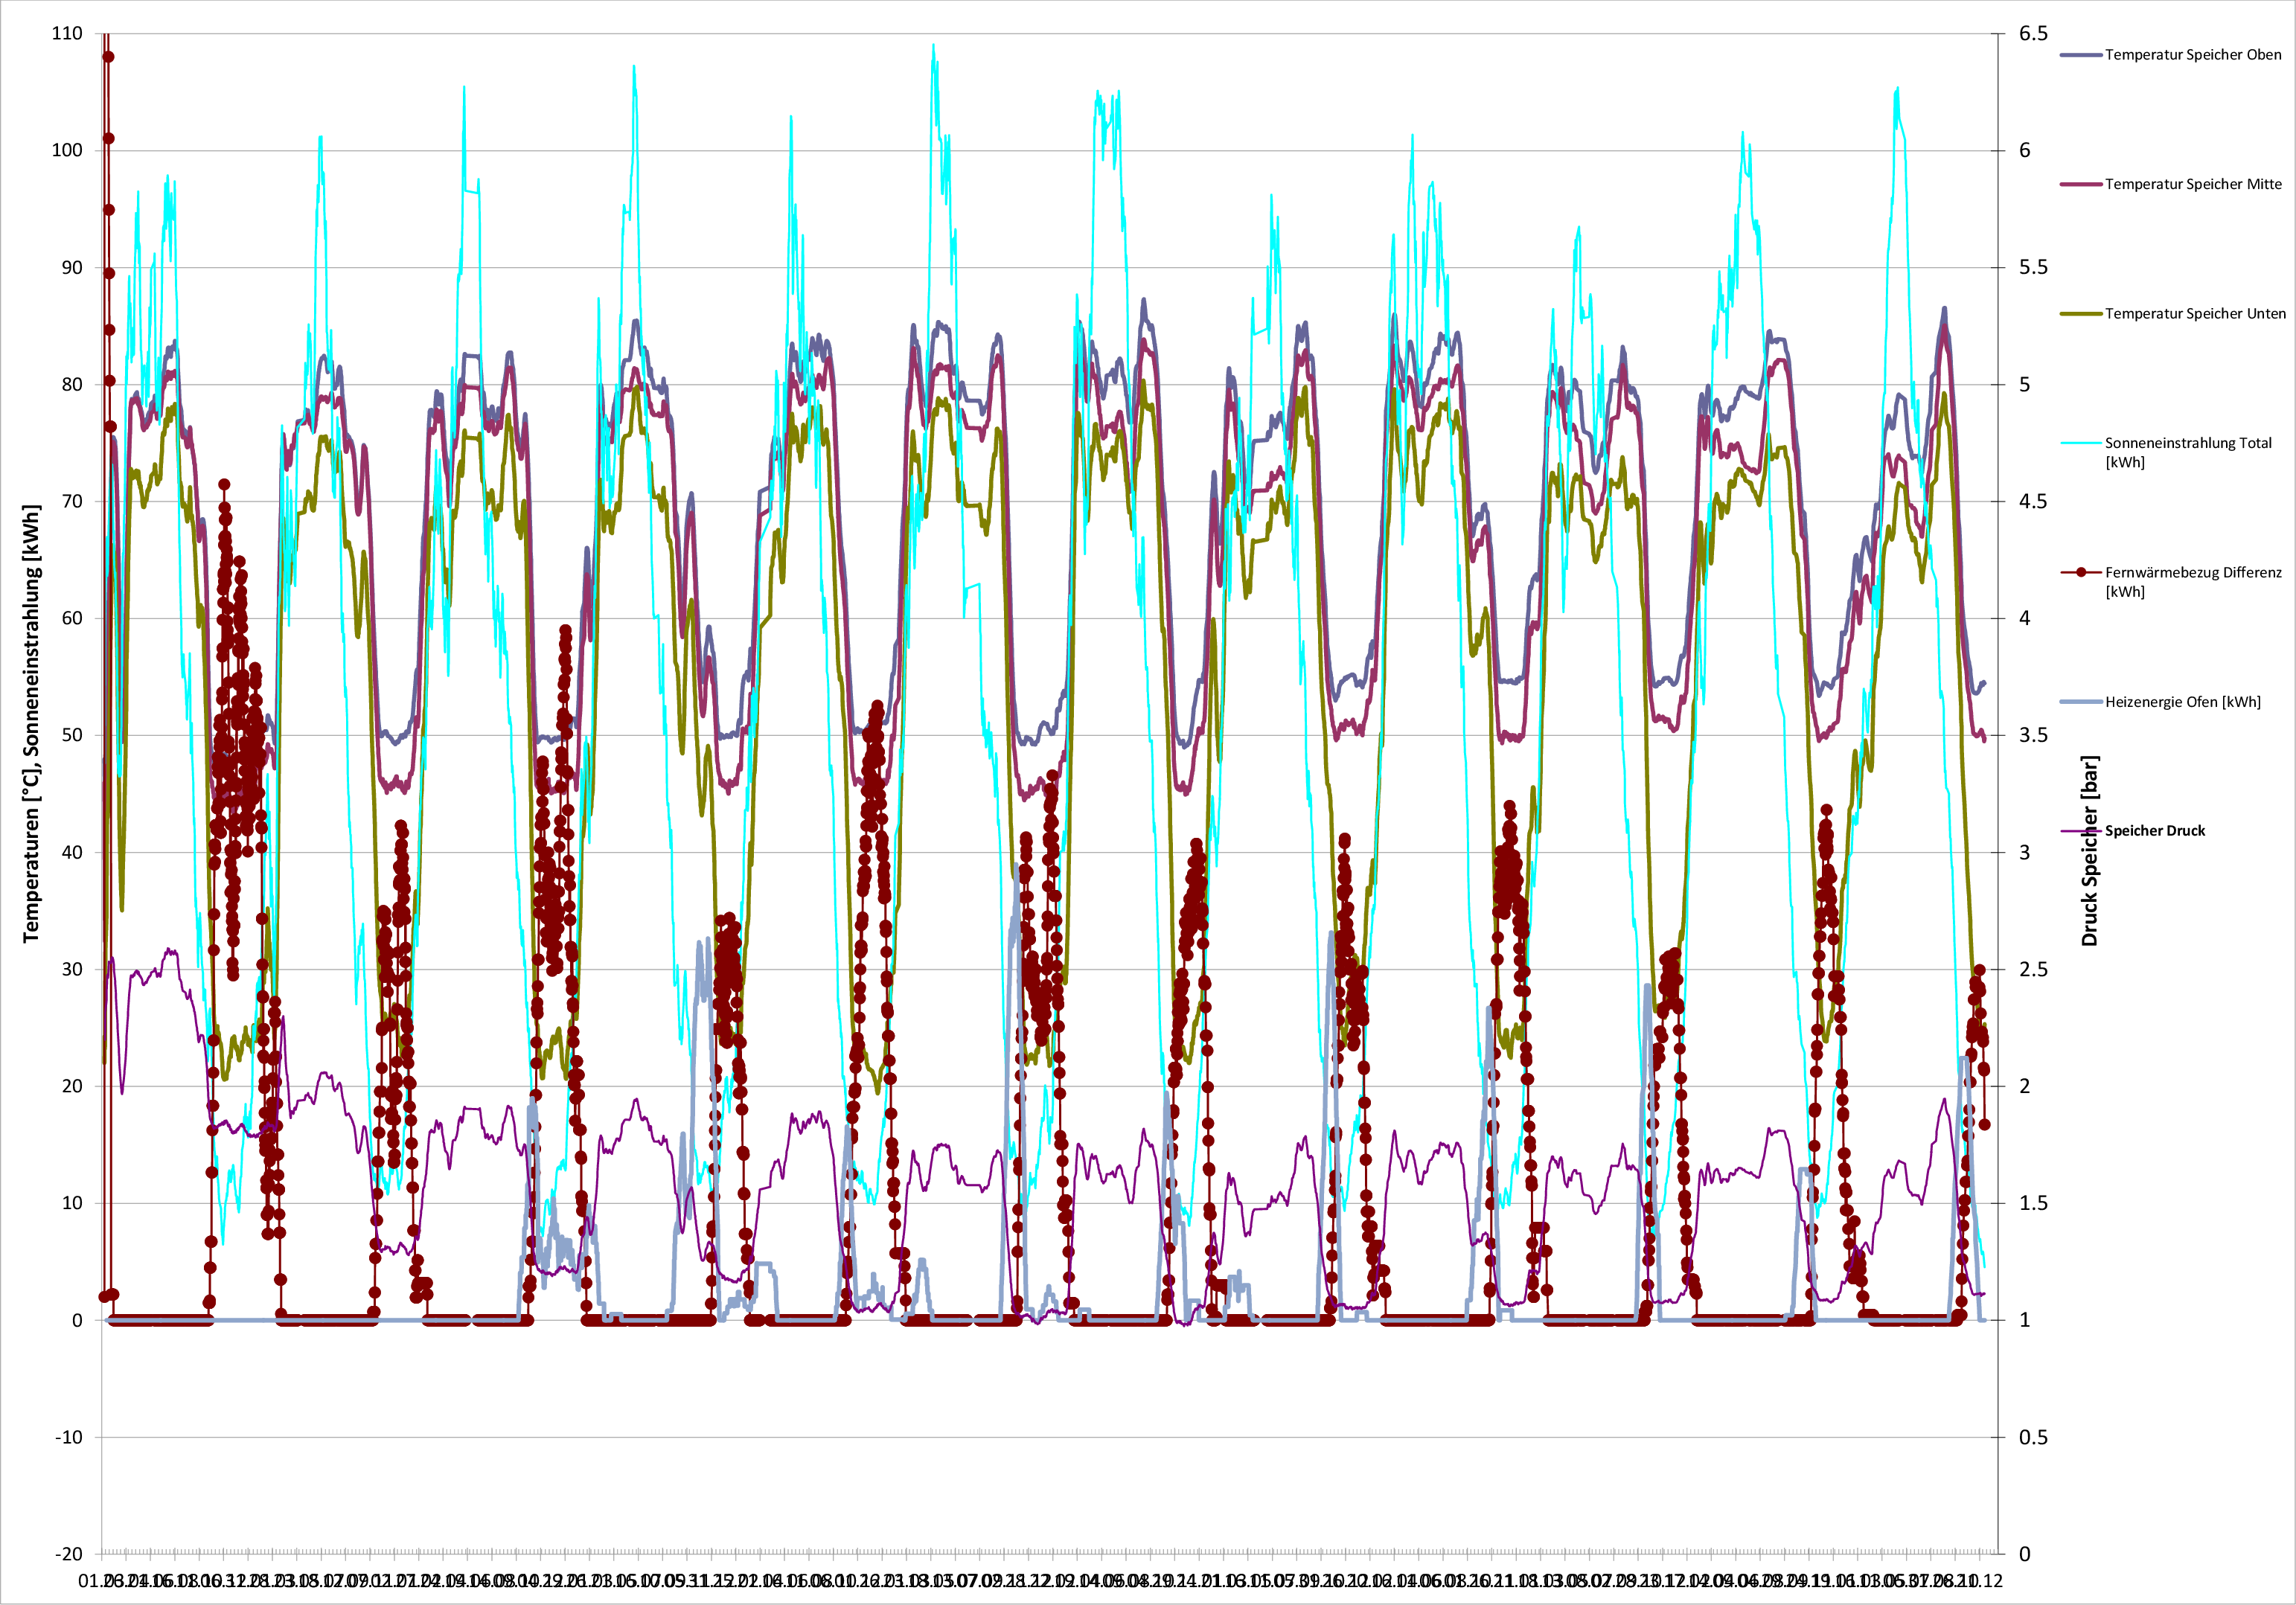Screen dimensions: 2296x1605
Task: Click the dark red Fernwärmebezug legend marker
Action: click(x=2081, y=572)
